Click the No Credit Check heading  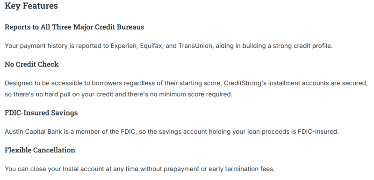click(x=32, y=65)
